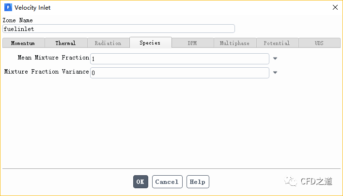343x196 pixels.
Task: Open the Potential tab
Action: point(277,43)
